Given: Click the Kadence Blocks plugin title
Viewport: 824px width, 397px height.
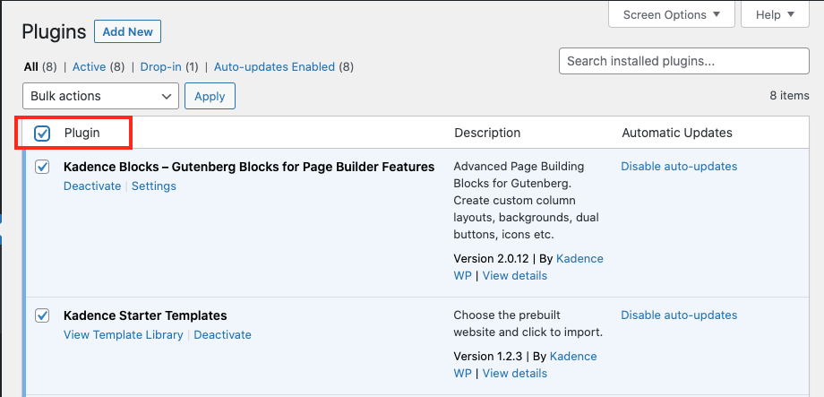Looking at the screenshot, I should 249,167.
